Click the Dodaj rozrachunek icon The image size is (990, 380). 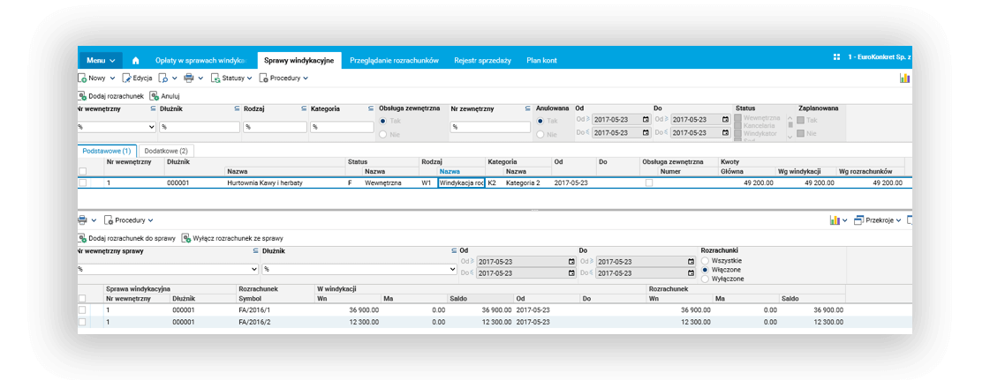(x=82, y=96)
